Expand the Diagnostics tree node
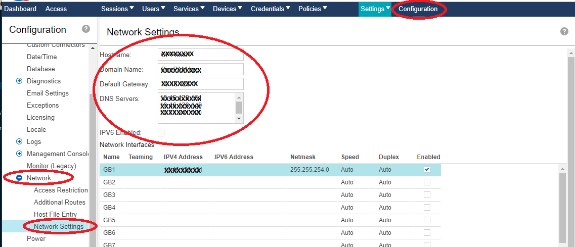This screenshot has width=575, height=247. [19, 81]
